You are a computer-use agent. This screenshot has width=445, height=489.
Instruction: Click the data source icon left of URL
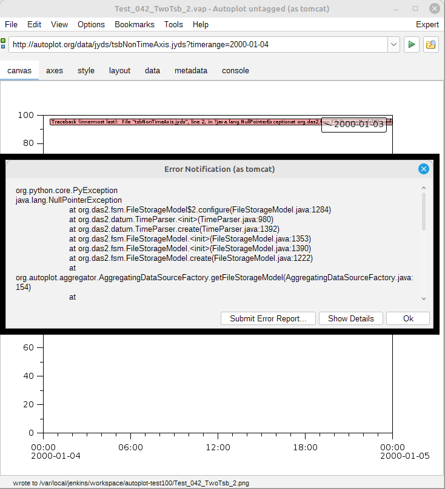click(x=4, y=44)
